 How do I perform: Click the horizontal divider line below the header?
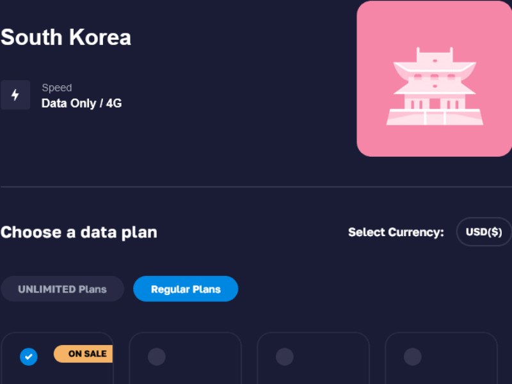click(256, 187)
